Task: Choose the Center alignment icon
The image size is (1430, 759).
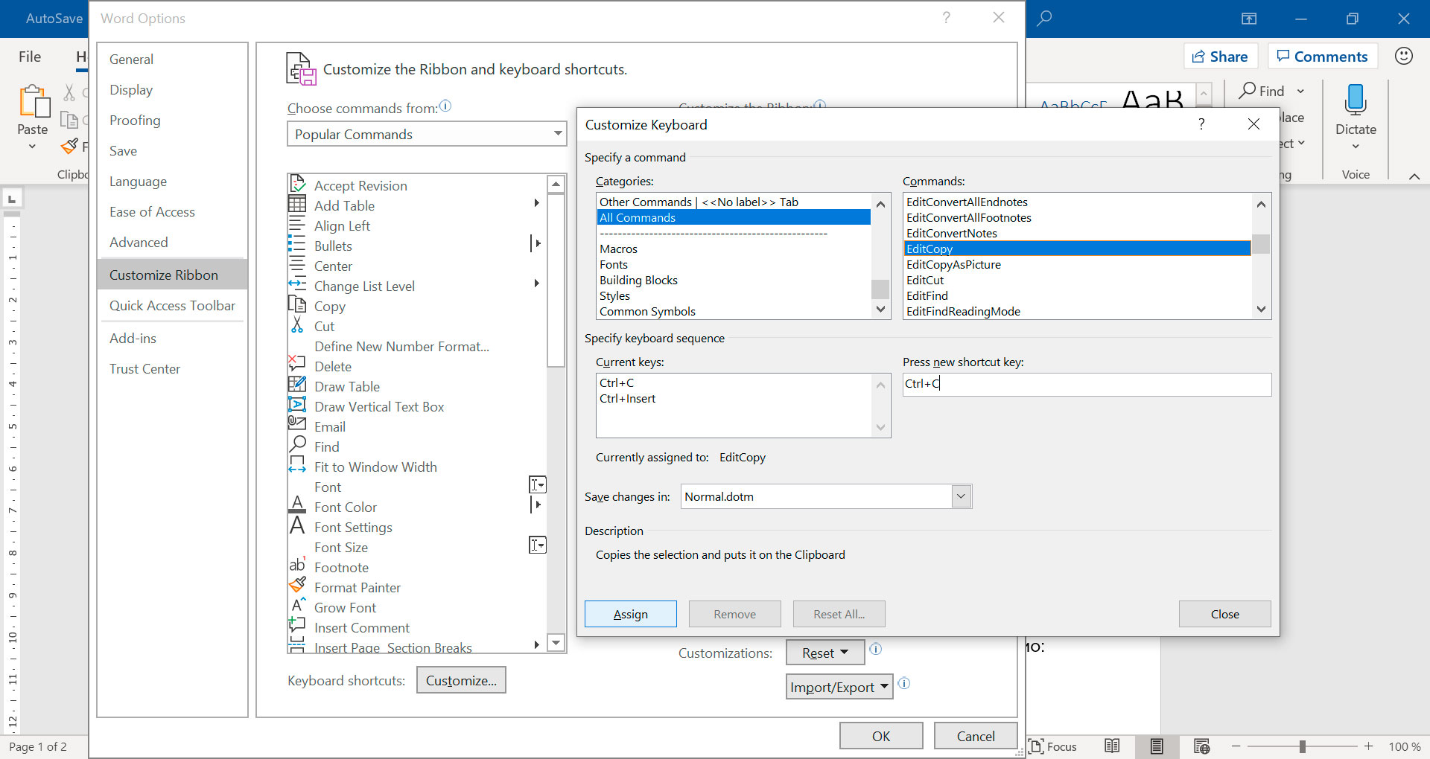Action: pyautogui.click(x=297, y=265)
